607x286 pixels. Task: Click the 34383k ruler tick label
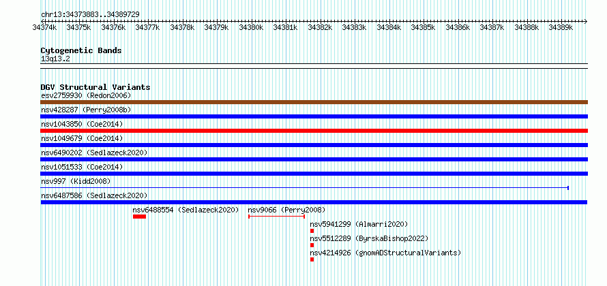[x=354, y=27]
